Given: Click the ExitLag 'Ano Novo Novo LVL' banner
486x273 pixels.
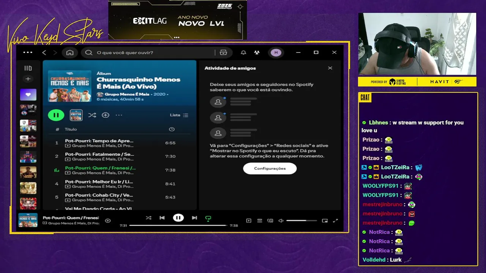Looking at the screenshot, I should [x=177, y=20].
